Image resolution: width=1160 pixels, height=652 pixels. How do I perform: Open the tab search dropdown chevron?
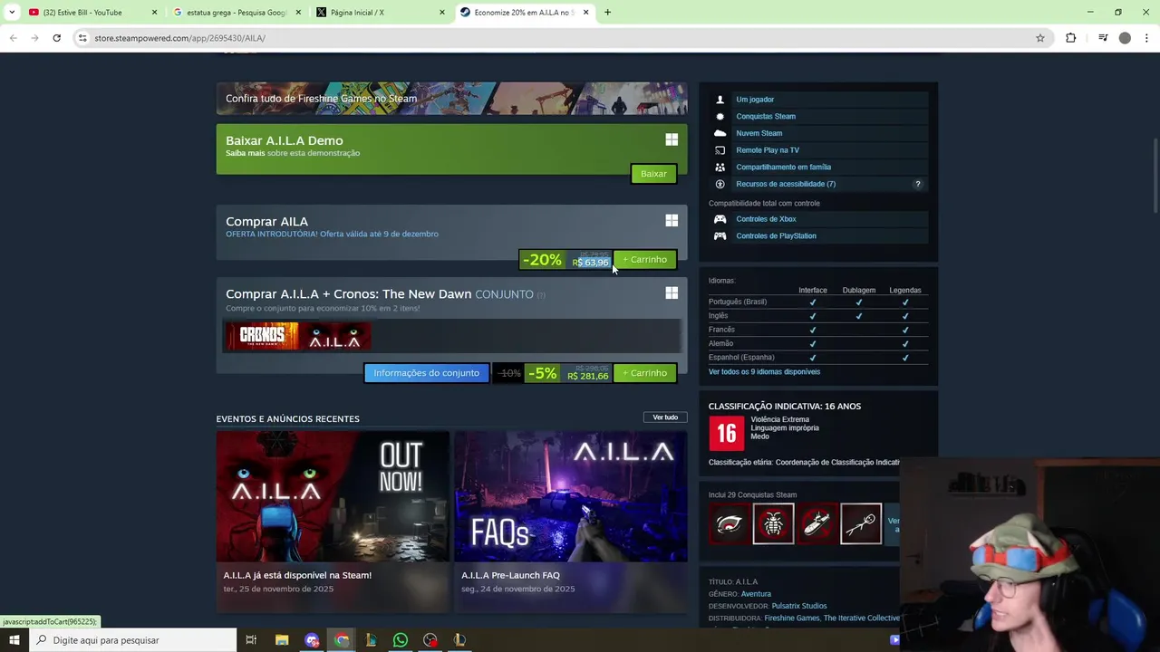[x=12, y=13]
